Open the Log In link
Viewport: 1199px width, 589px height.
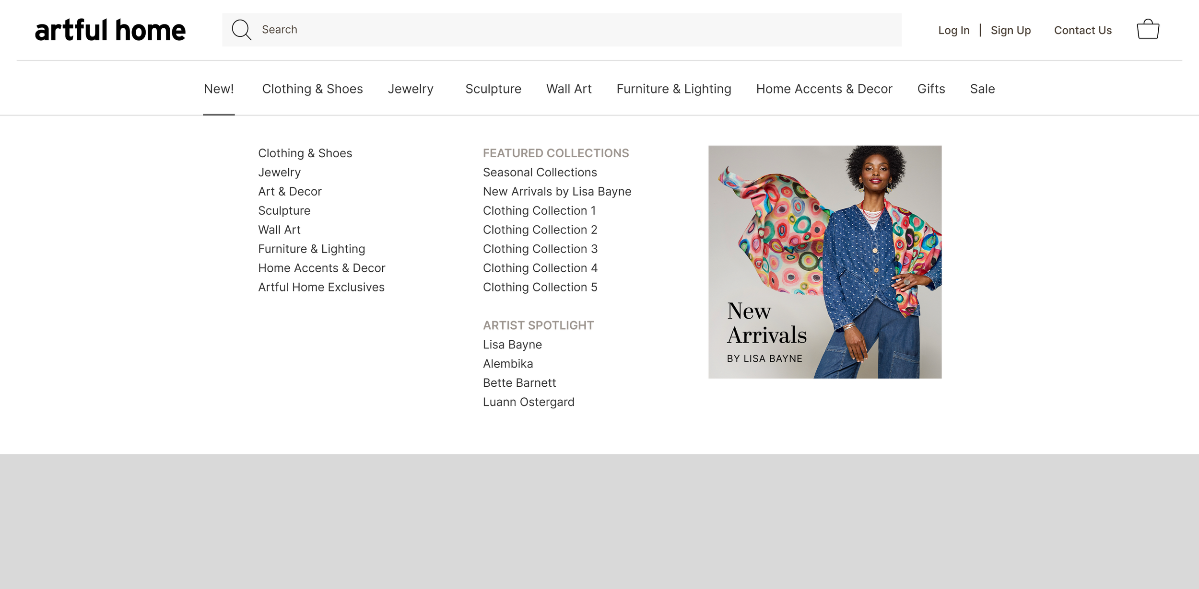[953, 30]
